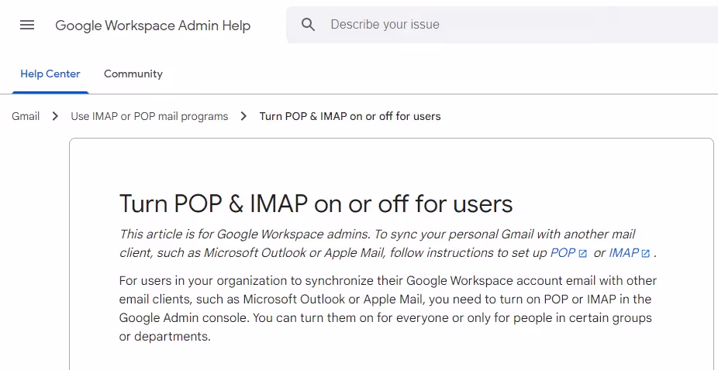Click the italic note about Workspace admins

click(x=388, y=244)
